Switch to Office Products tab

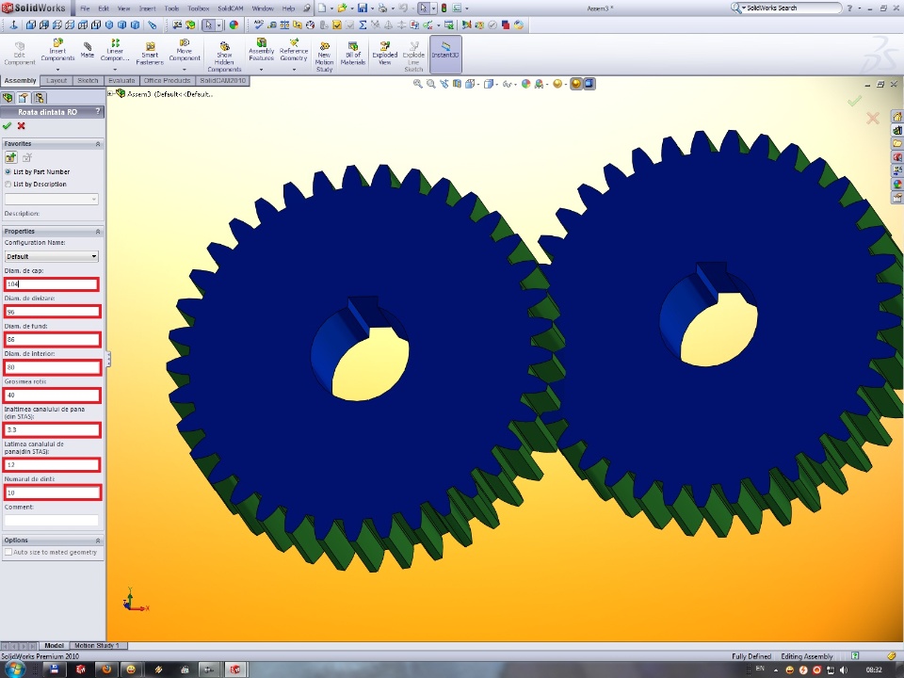coord(168,81)
